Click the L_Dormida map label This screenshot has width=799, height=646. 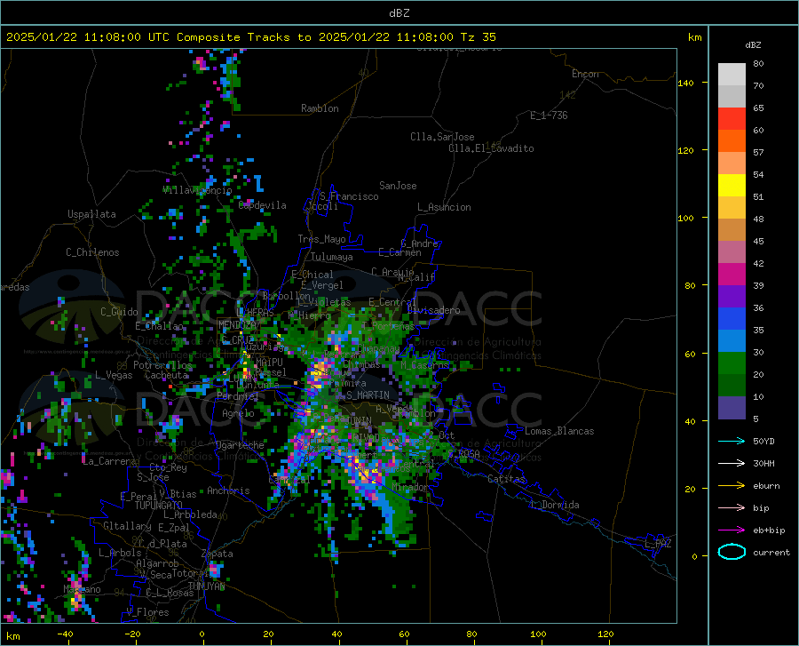555,505
